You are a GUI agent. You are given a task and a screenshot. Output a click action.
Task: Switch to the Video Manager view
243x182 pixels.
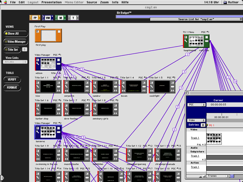(15, 42)
